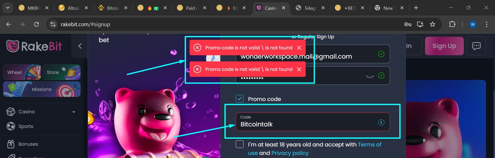Tick the 18 years old agreement checkbox

[x=240, y=144]
